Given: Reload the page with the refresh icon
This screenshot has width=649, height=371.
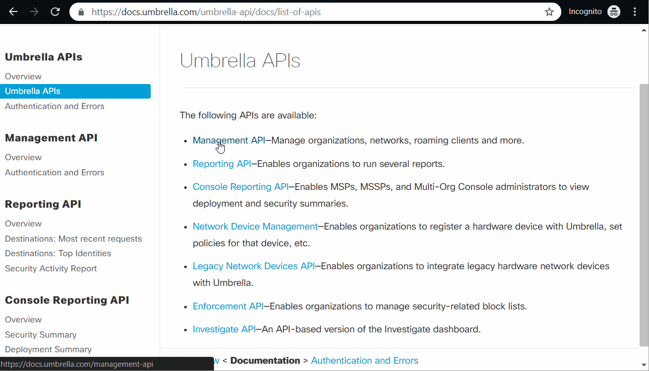Looking at the screenshot, I should 55,11.
